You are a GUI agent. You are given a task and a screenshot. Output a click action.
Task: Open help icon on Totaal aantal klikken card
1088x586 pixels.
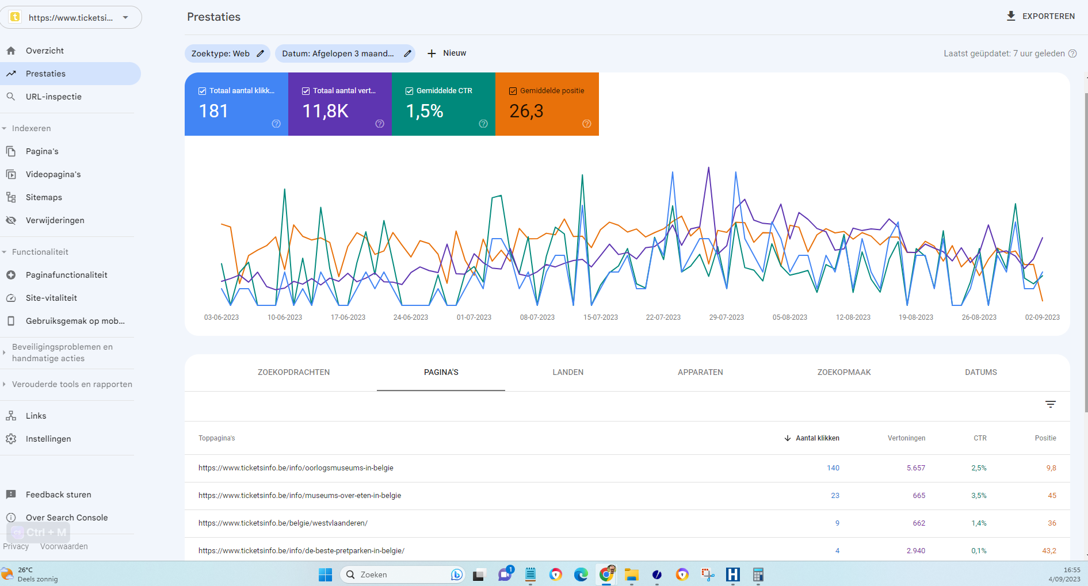[276, 124]
